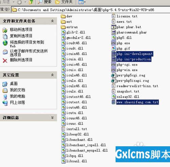Click the libenchant.dll file name
This screenshot has width=170, height=167.
click(x=80, y=139)
